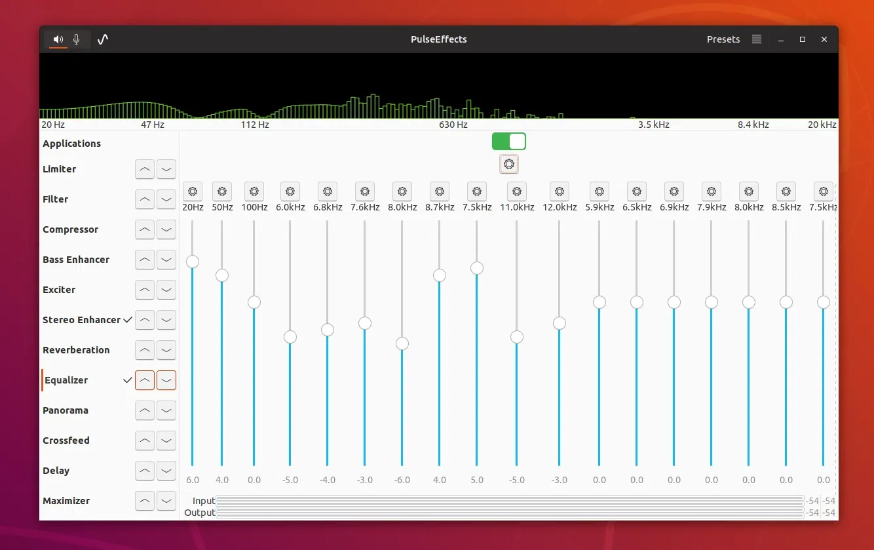Open settings gear for the 20Hz band
This screenshot has height=550, width=874.
click(193, 190)
